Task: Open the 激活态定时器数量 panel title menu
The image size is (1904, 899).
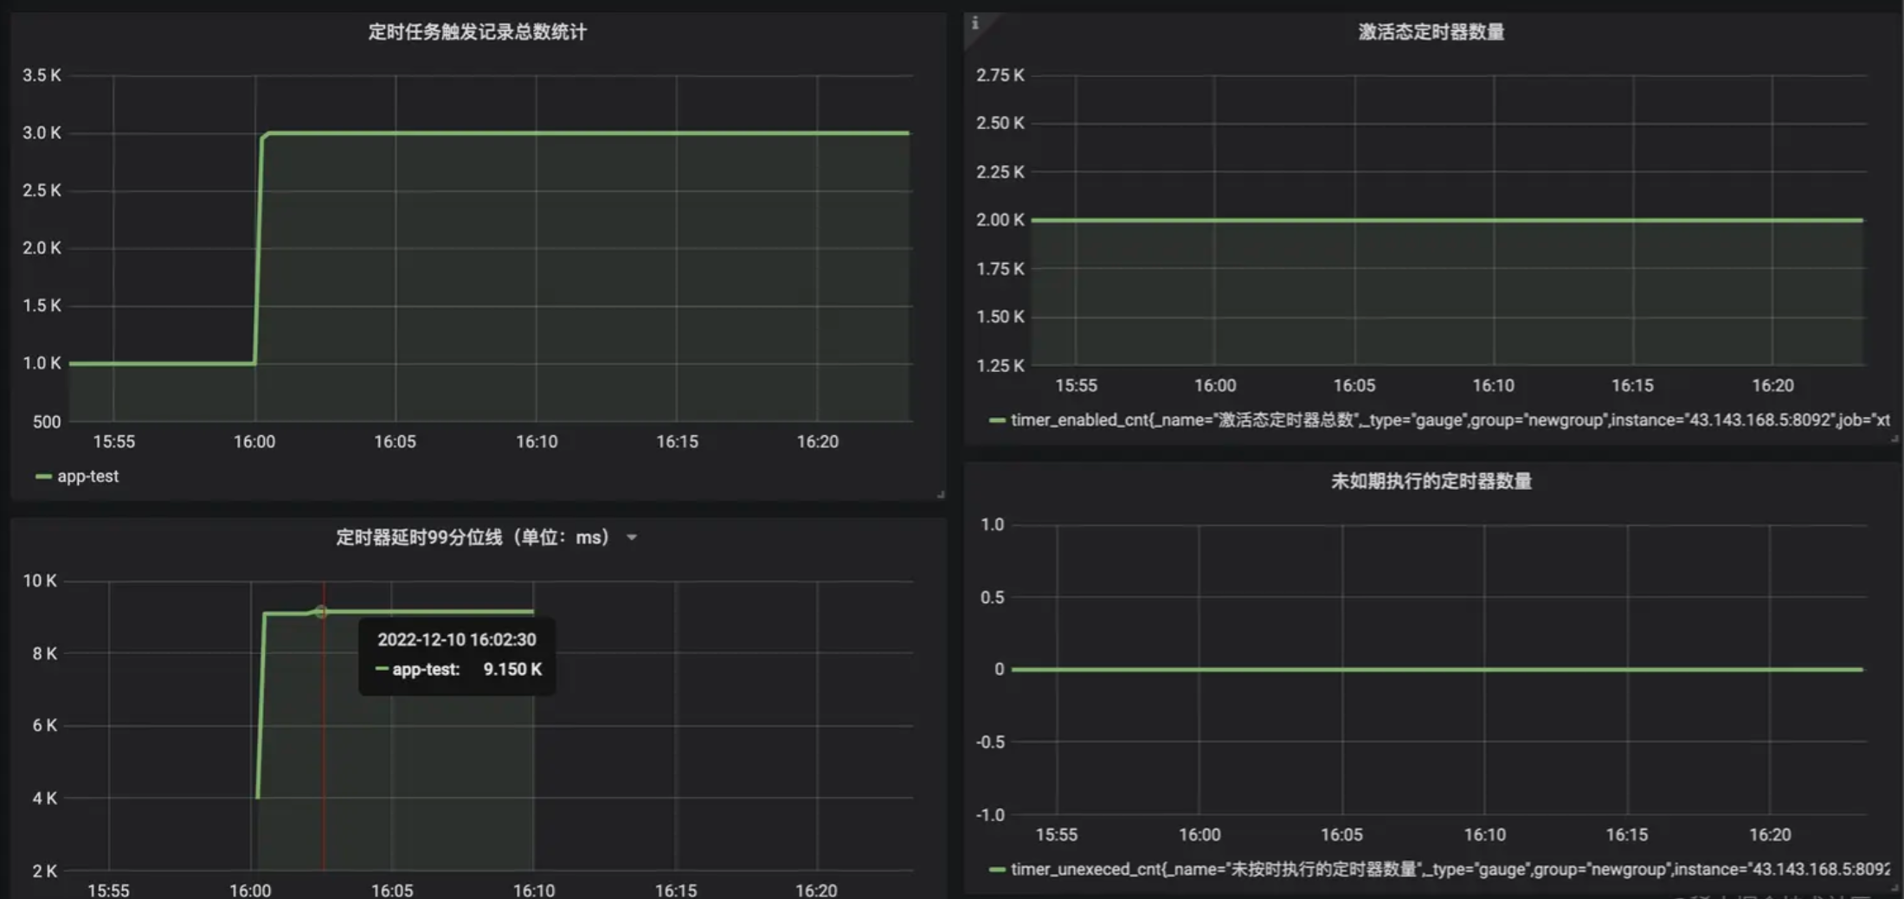Action: pyautogui.click(x=1431, y=32)
